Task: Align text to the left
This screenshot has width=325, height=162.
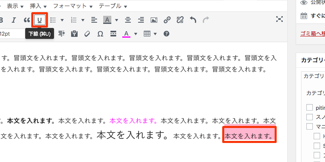Action: coord(94,20)
